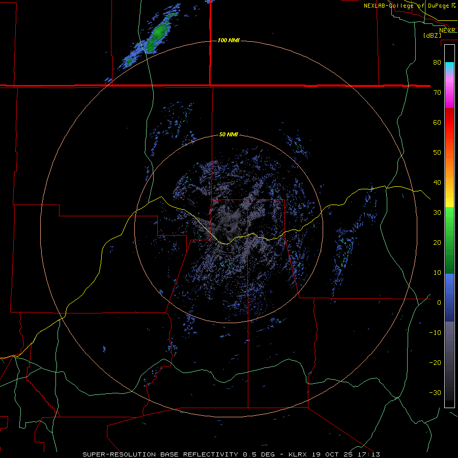Click the 40 dBZ legend value
The image size is (458, 458).
[437, 183]
